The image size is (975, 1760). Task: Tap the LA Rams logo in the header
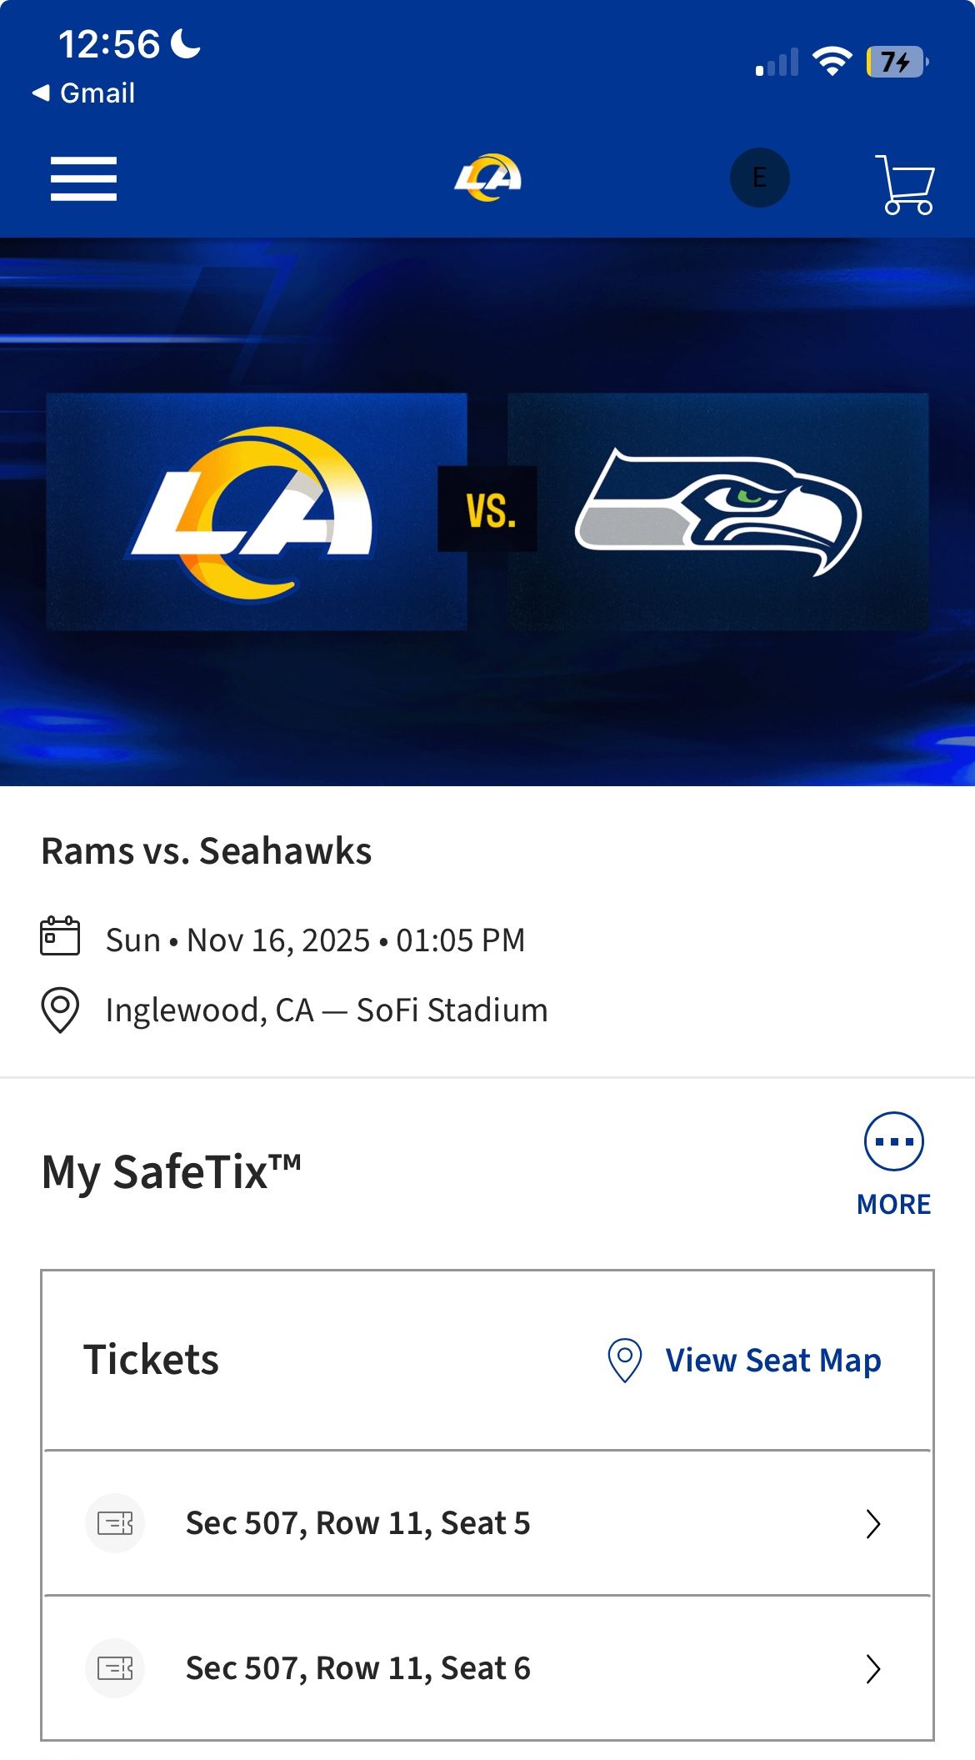[x=487, y=177]
